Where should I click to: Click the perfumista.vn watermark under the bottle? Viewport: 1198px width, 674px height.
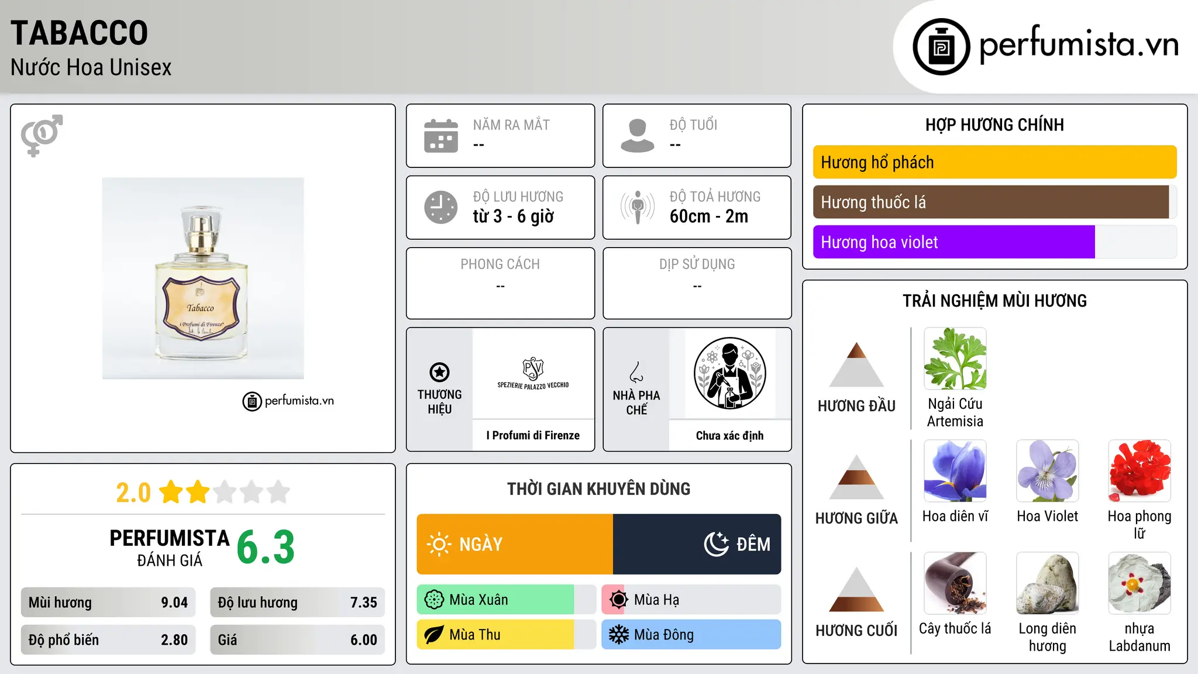pyautogui.click(x=288, y=401)
